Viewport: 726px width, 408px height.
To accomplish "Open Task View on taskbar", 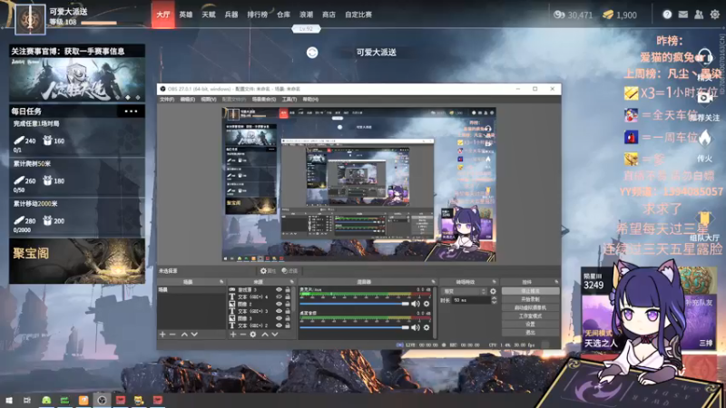I will coord(27,400).
